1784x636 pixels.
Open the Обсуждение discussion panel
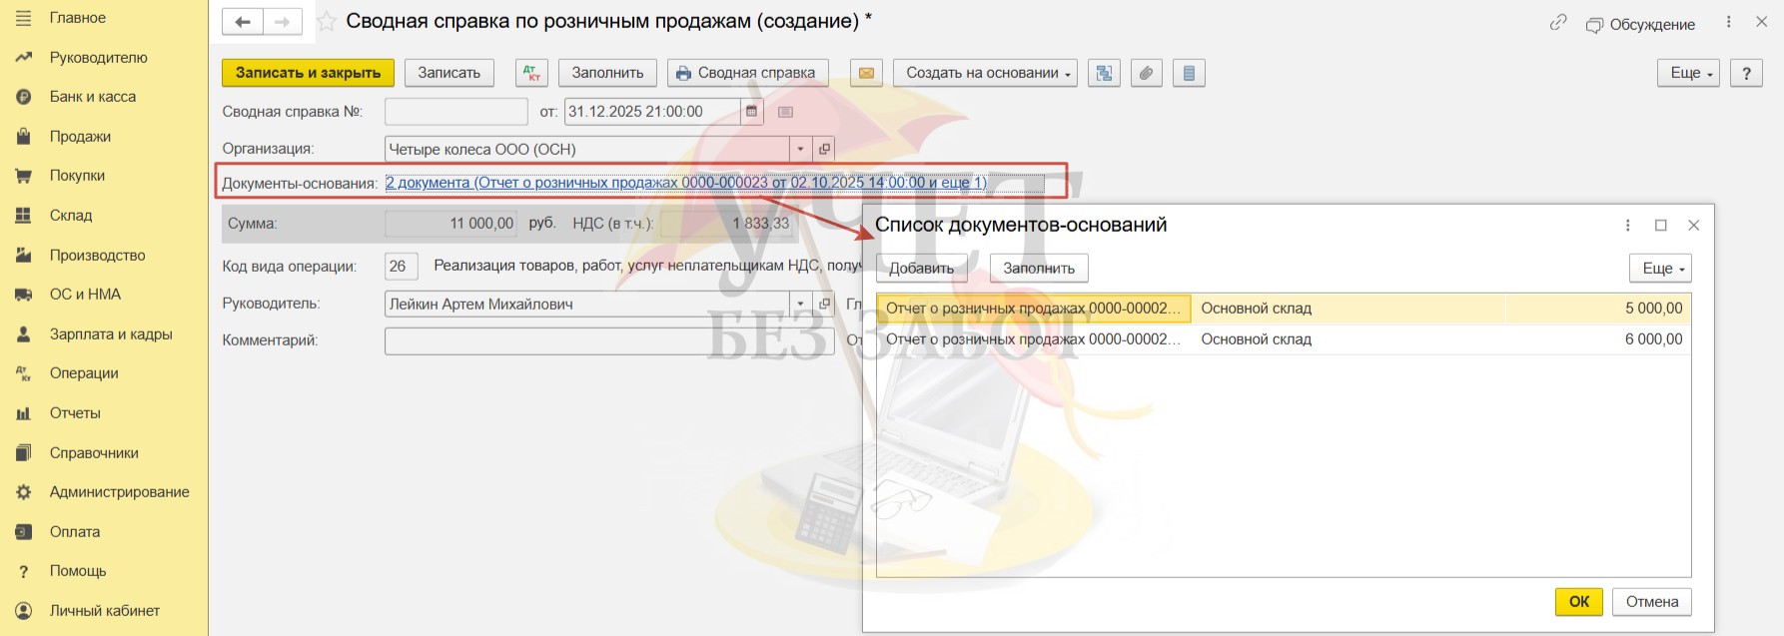tap(1640, 24)
